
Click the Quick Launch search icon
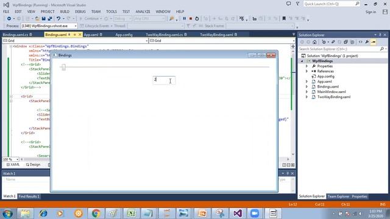tap(357, 4)
